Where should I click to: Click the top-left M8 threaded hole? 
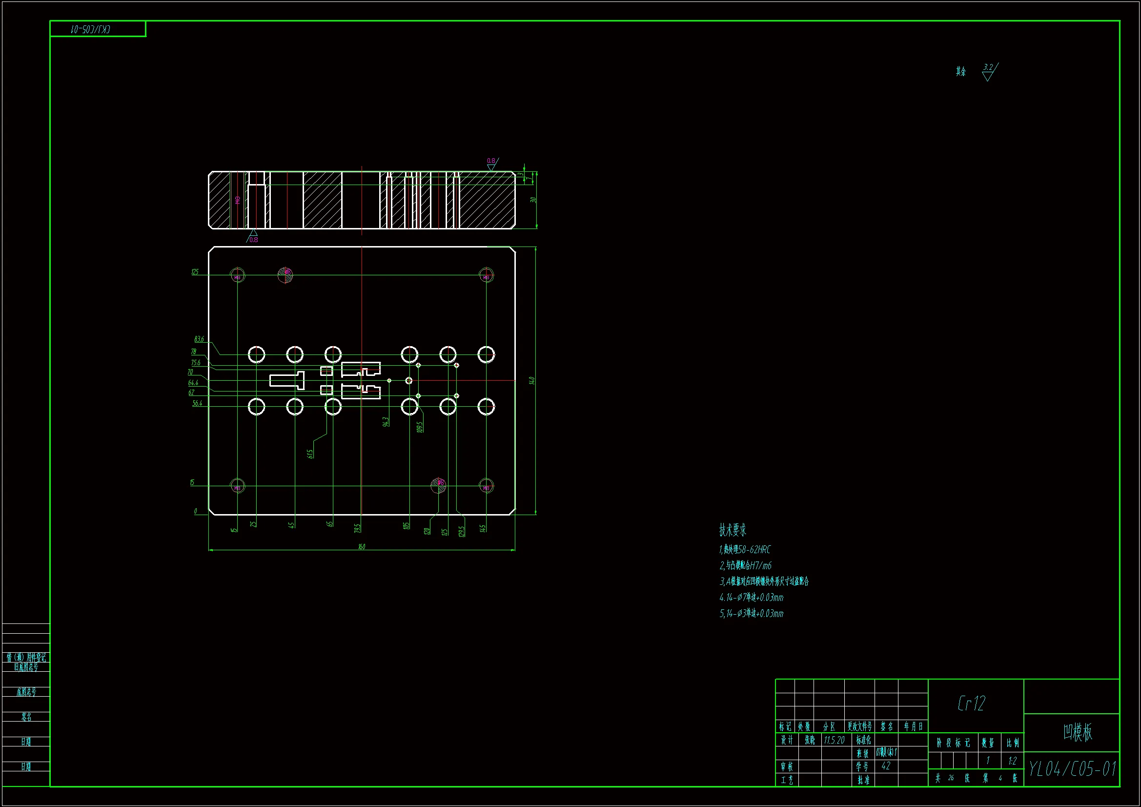tap(238, 275)
